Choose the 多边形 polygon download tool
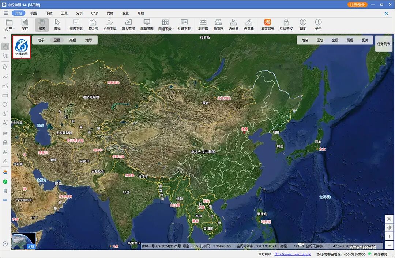Image resolution: width=395 pixels, height=258 pixels. tap(93, 25)
